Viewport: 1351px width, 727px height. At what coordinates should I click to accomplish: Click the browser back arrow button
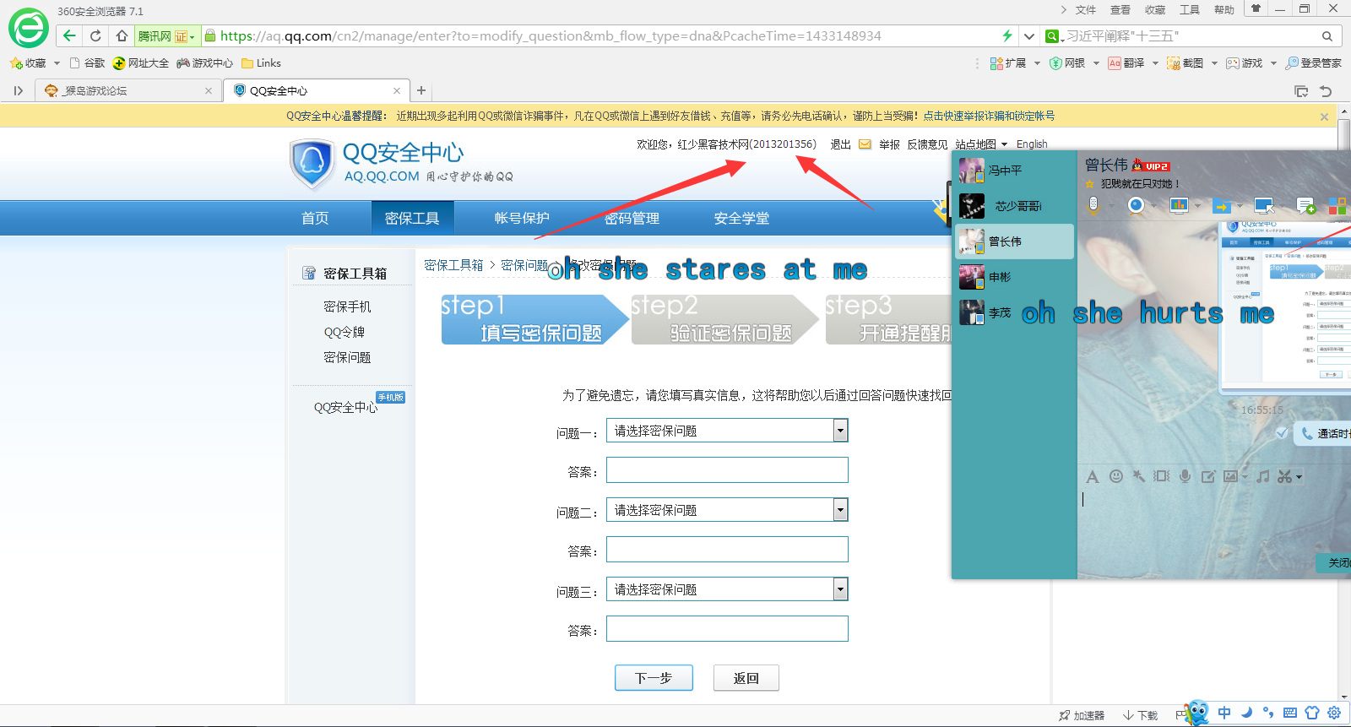(69, 35)
